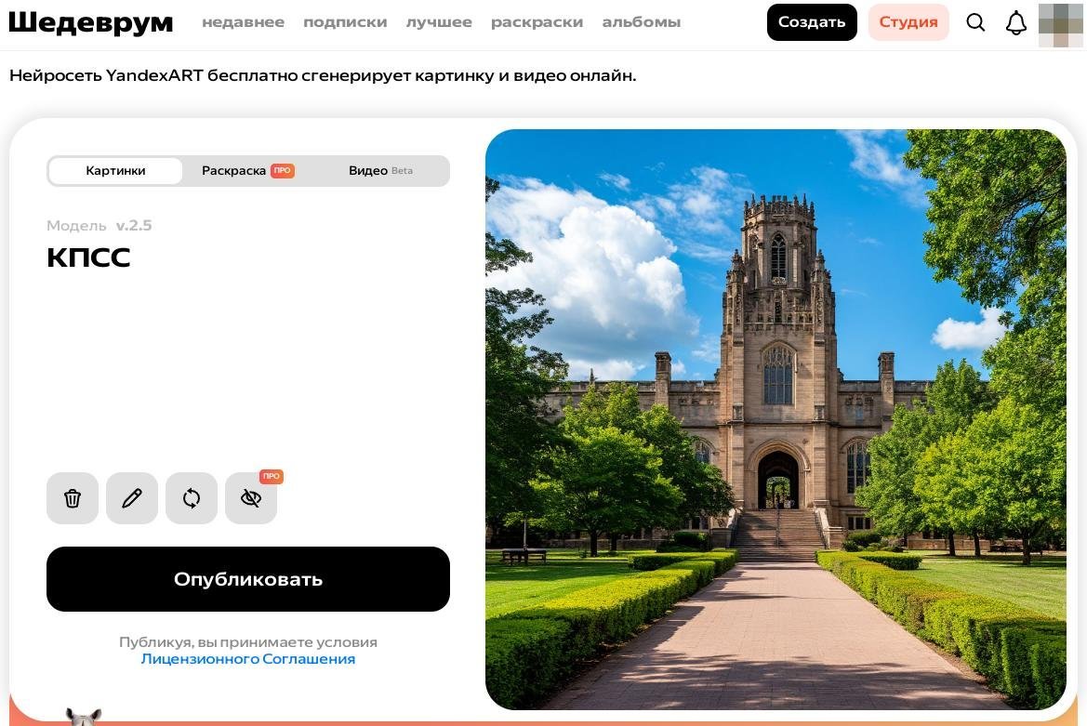
Task: Open the недавнее section
Action: pyautogui.click(x=244, y=22)
